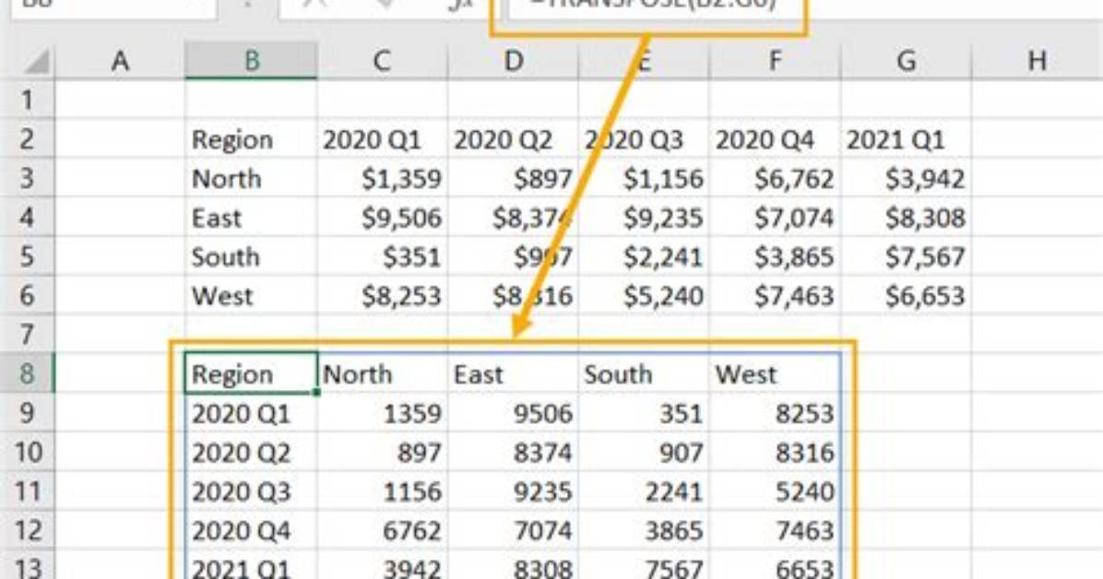Click '2020 Q4' label in row 12

[x=251, y=530]
